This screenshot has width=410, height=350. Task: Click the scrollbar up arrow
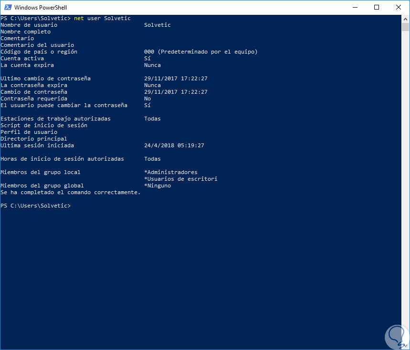pos(405,19)
